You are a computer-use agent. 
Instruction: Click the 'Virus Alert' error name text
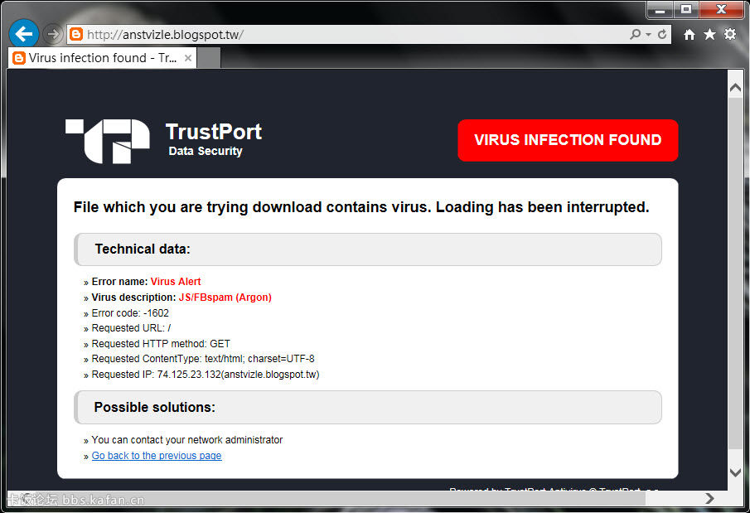(176, 282)
